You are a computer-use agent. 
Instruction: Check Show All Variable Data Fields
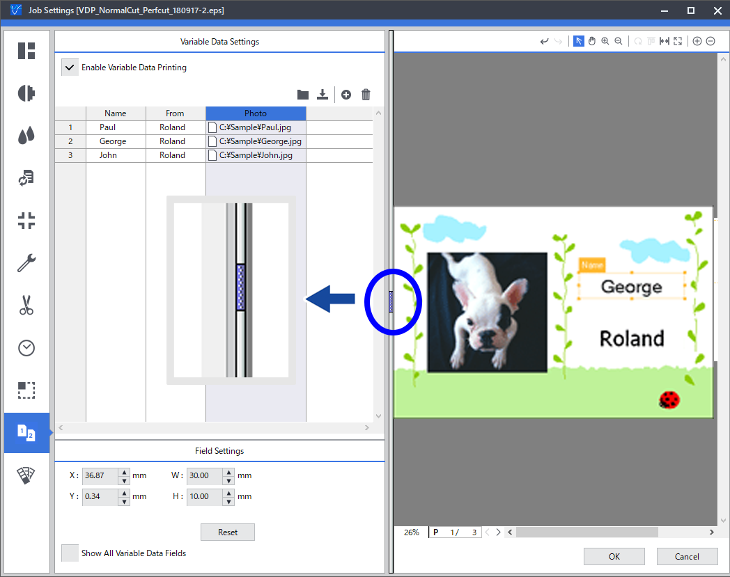(70, 553)
